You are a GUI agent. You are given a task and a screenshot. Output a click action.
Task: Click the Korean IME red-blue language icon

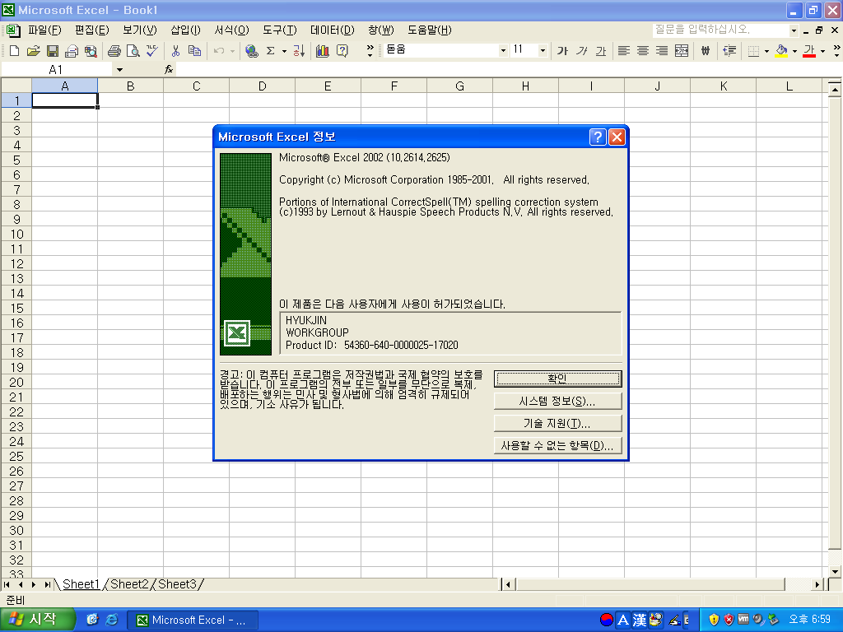tap(607, 620)
